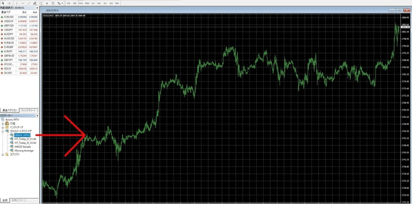The height and width of the screenshot is (204, 412).
Task: Open the お気に入り tab in Navigator
Action: pos(18,200)
